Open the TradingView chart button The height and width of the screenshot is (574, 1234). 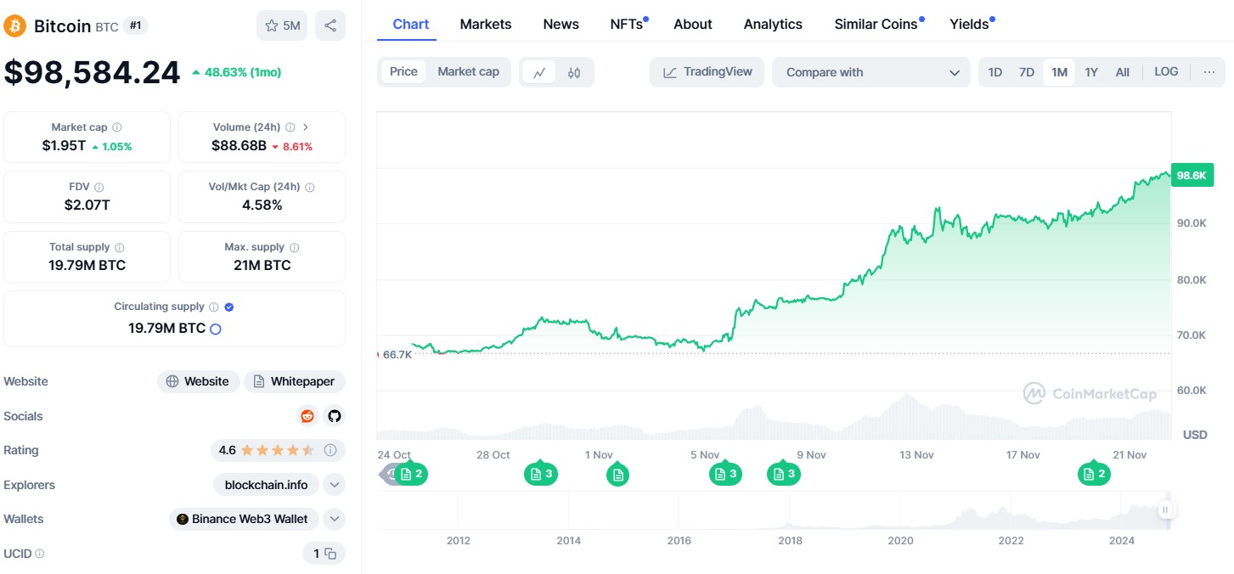pyautogui.click(x=707, y=72)
